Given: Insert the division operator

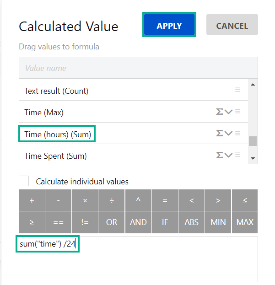Looking at the screenshot, I should tap(112, 200).
